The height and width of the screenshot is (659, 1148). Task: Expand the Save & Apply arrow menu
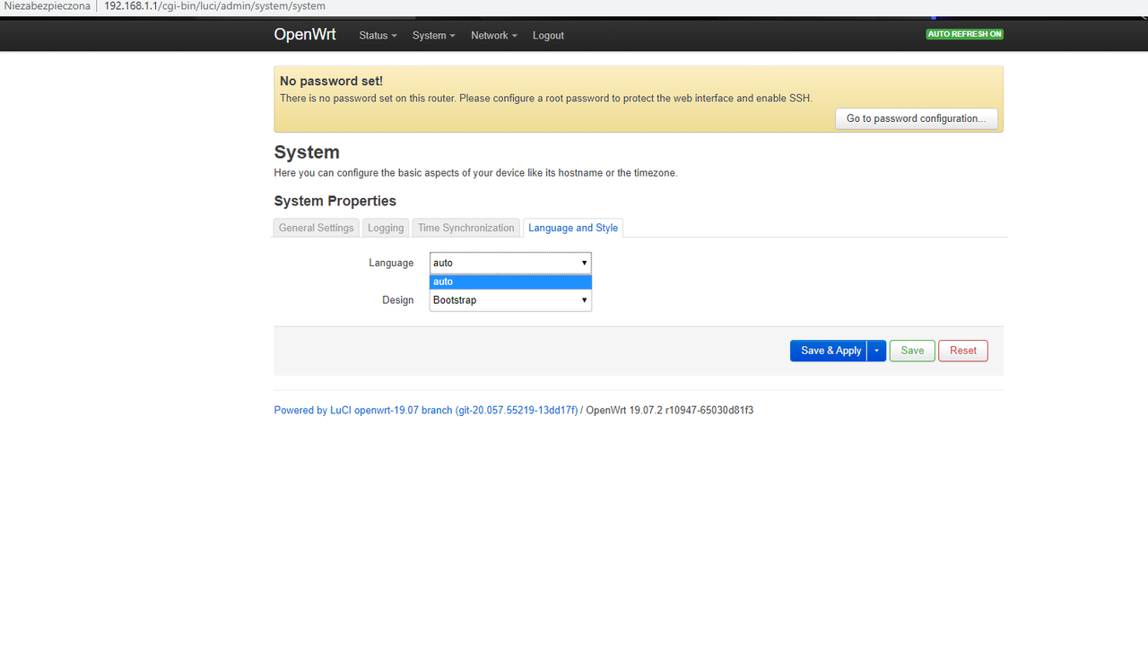(x=877, y=351)
